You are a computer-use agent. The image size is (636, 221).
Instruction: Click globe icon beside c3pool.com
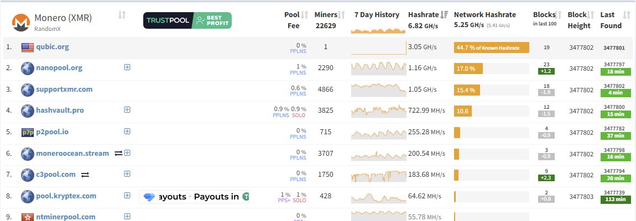[28, 175]
